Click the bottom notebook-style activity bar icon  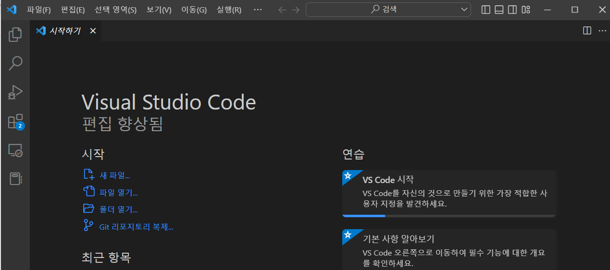(15, 179)
